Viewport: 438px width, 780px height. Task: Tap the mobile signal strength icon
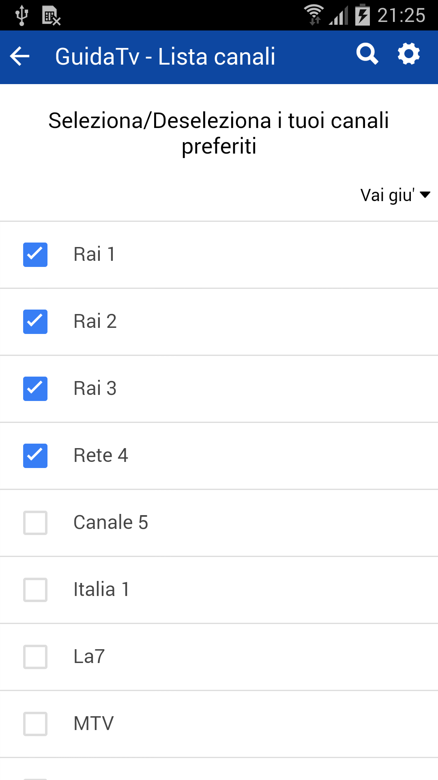(339, 16)
